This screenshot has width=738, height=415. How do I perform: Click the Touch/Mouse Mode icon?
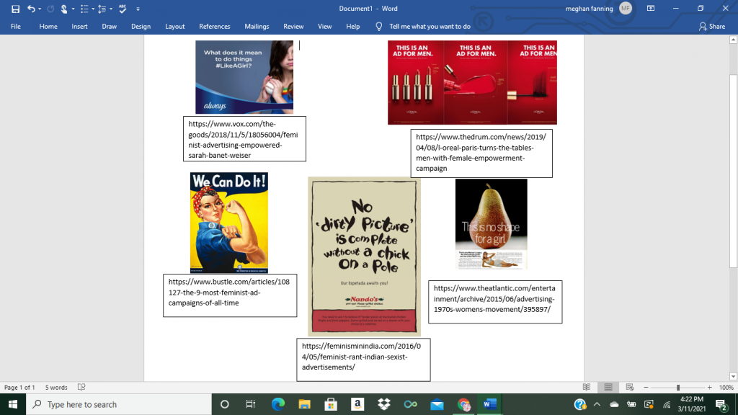64,9
